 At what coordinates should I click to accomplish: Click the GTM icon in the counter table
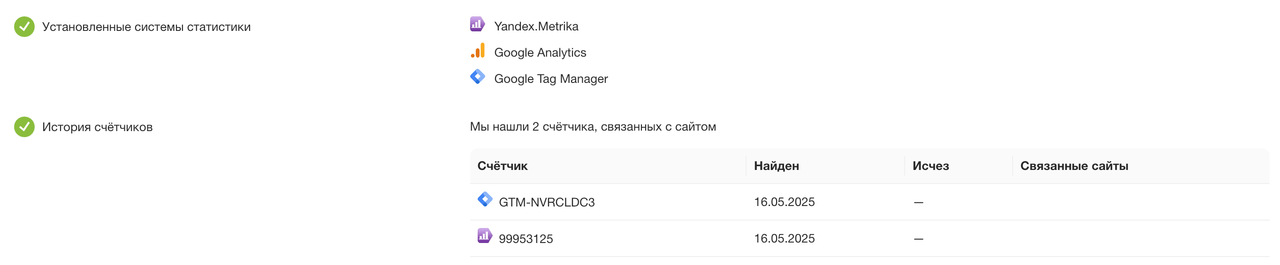[x=485, y=199]
